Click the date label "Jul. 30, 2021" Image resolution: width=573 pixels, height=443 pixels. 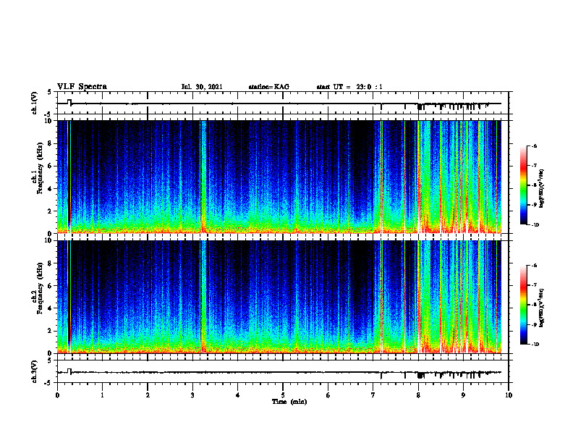202,87
